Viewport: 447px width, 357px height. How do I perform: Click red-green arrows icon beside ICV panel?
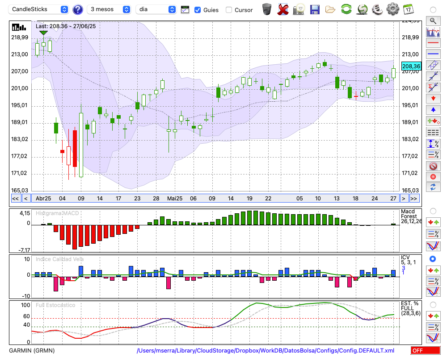(x=433, y=270)
